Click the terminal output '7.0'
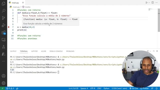The height and width of the screenshot is (90, 160). pos(12,70)
